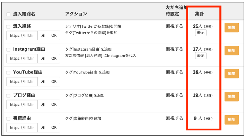Copy the ブログ経由 URL with clipboard icon

coord(43,104)
